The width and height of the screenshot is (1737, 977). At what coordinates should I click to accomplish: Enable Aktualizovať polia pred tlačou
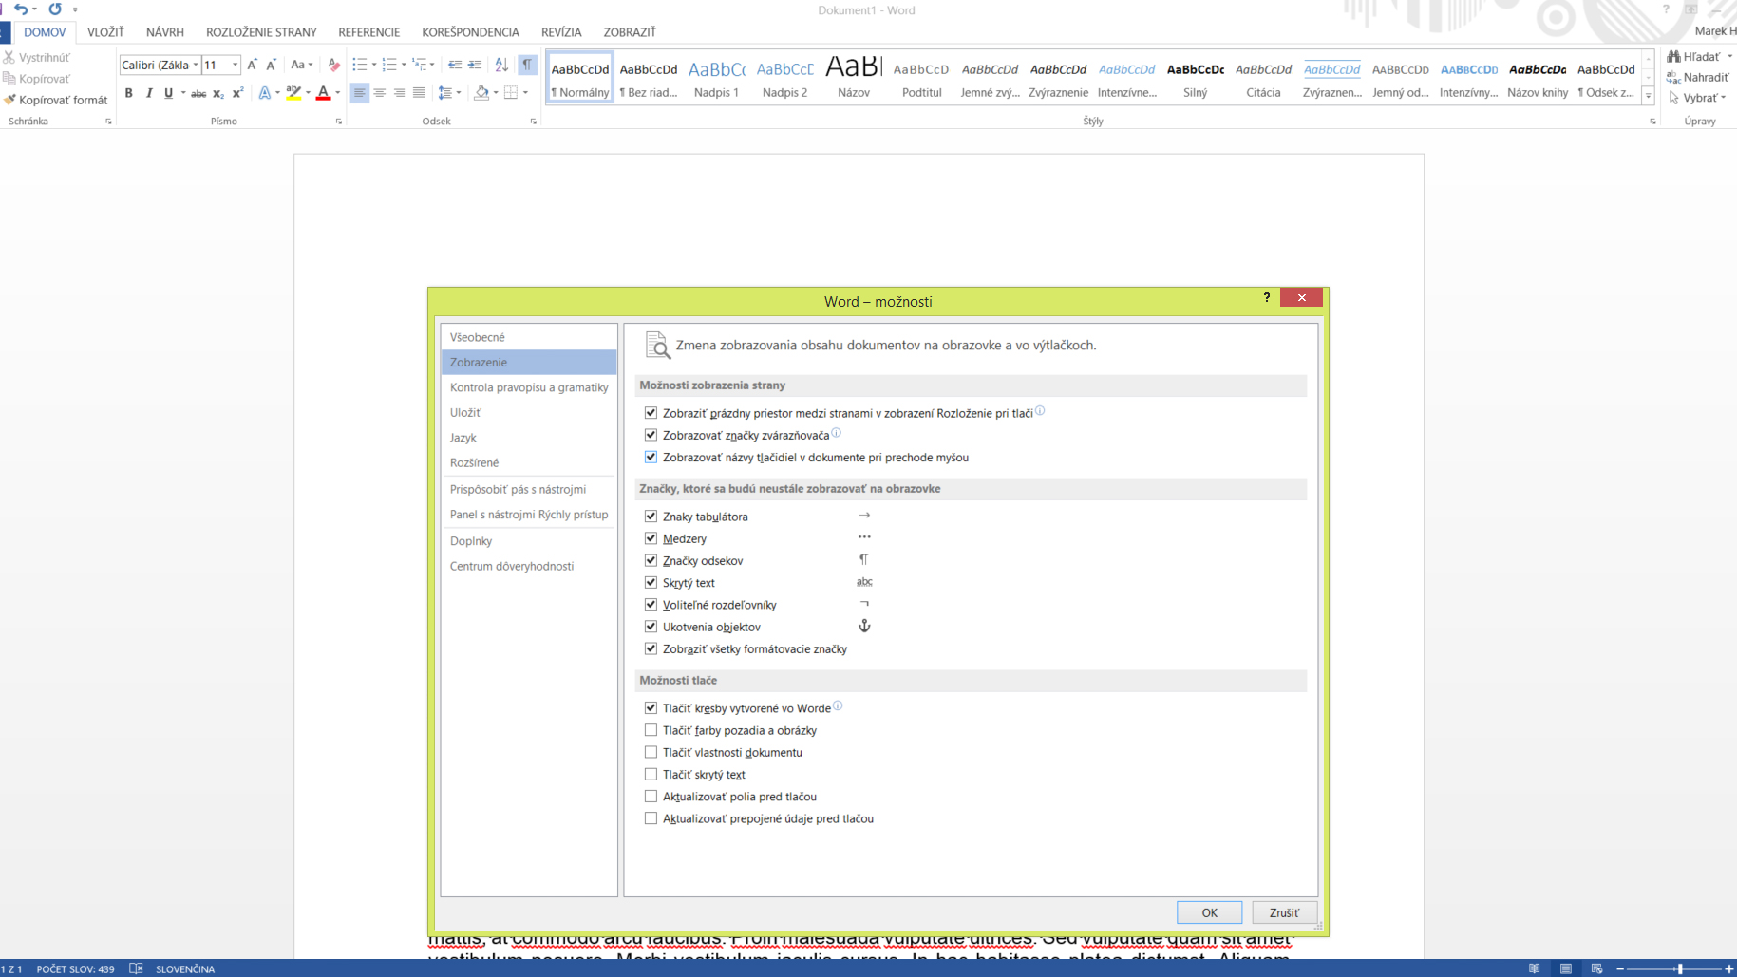[x=651, y=797]
